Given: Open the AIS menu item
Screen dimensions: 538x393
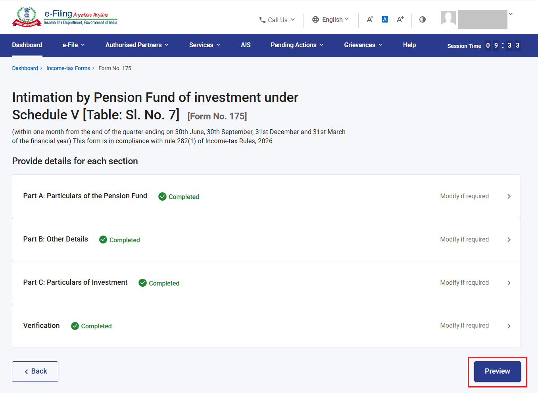Looking at the screenshot, I should [246, 45].
